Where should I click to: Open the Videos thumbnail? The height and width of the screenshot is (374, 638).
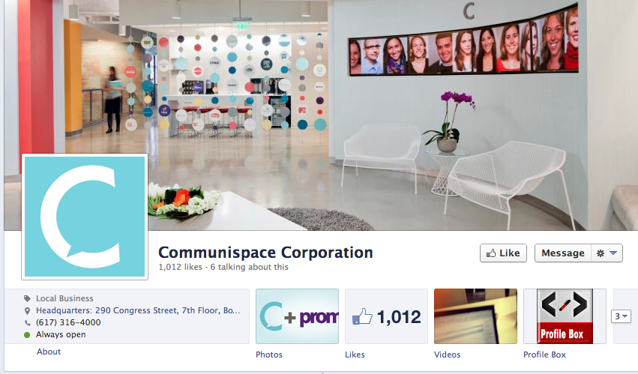475,316
